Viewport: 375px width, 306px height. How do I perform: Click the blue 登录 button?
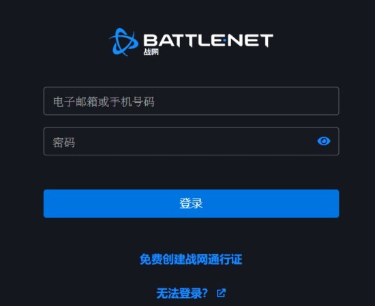tap(191, 204)
